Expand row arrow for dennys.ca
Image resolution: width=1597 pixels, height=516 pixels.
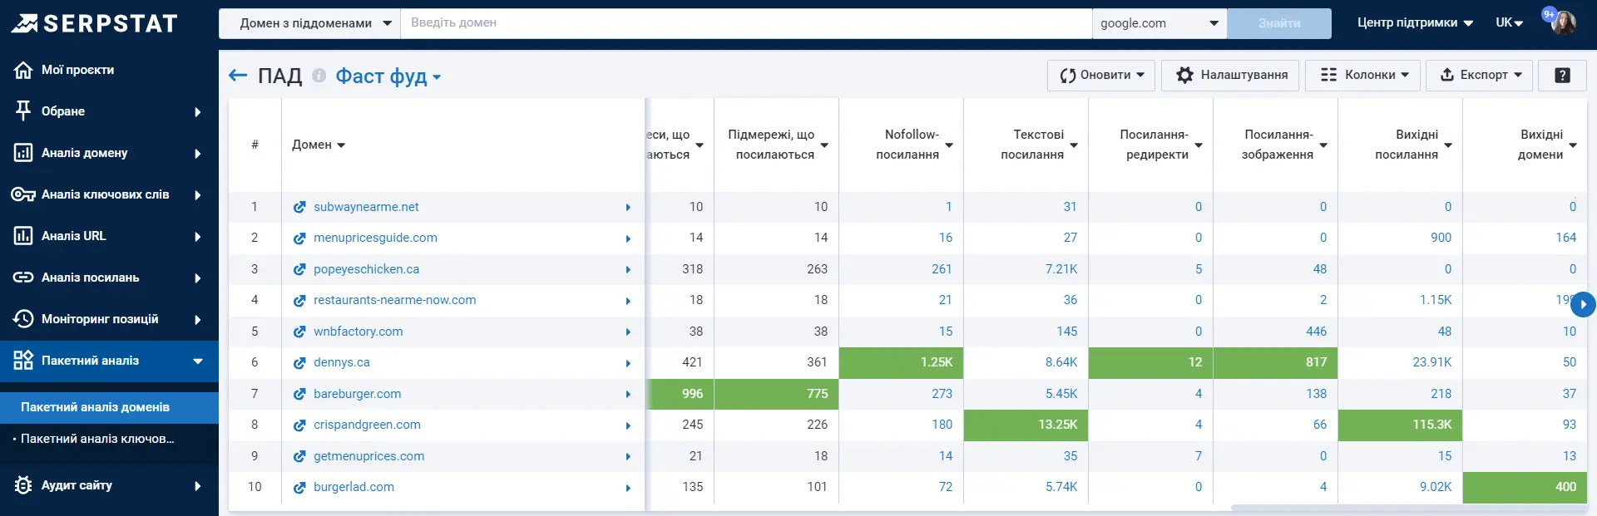click(x=628, y=363)
